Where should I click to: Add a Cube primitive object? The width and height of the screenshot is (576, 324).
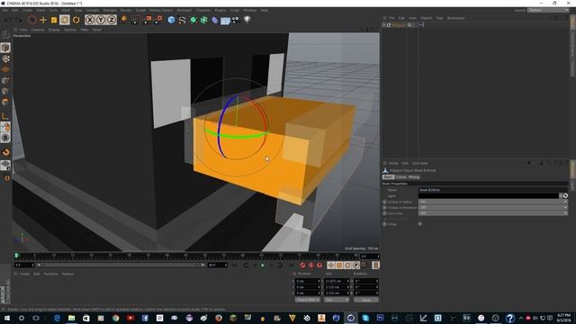(171, 20)
